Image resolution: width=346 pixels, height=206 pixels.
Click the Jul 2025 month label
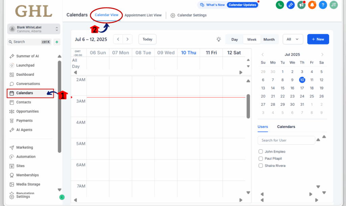[292, 54]
